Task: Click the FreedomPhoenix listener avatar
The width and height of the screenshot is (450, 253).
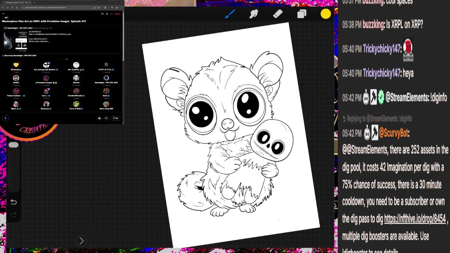Action: click(x=76, y=91)
